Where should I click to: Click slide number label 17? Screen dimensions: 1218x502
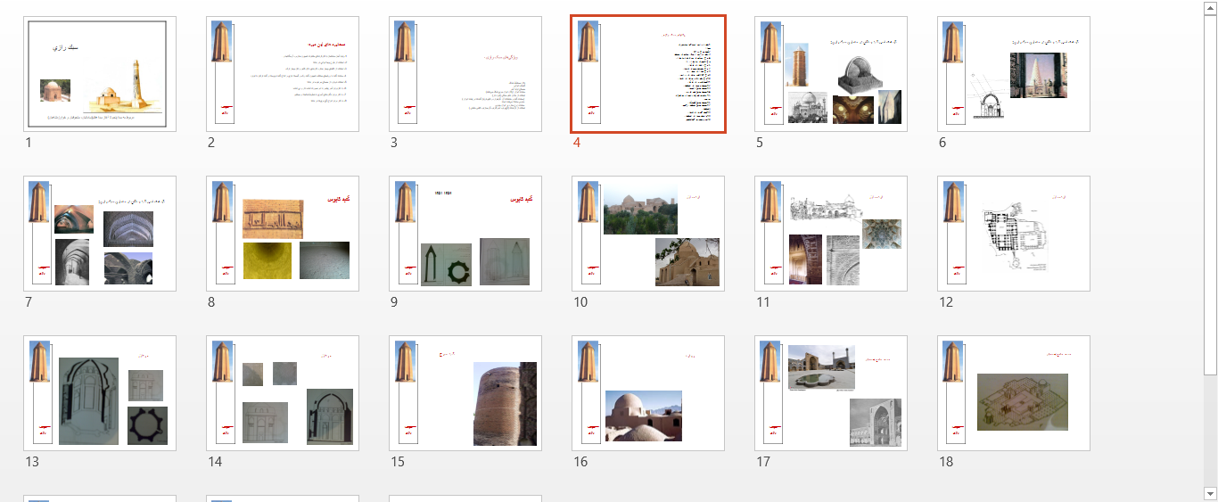tap(763, 462)
